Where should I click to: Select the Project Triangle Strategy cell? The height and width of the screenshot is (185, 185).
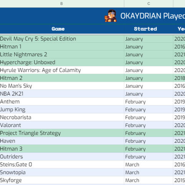(x=62, y=133)
